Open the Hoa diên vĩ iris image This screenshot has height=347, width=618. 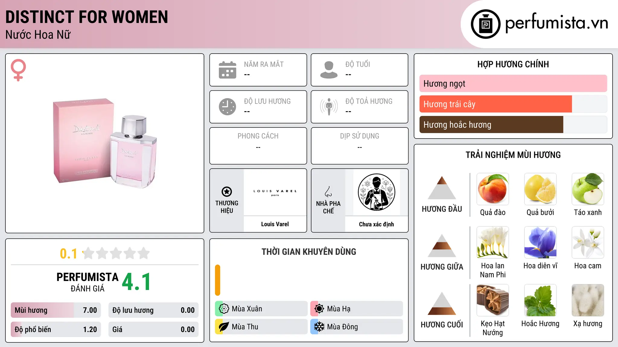[x=540, y=242]
